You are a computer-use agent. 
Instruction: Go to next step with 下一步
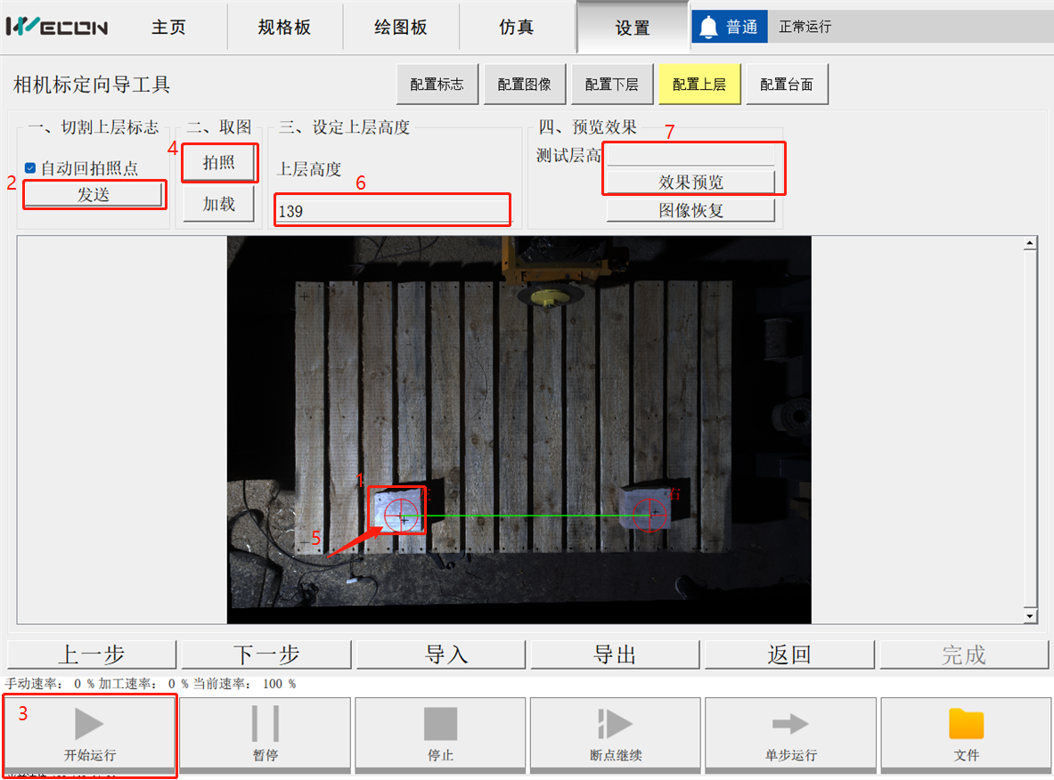pyautogui.click(x=266, y=655)
